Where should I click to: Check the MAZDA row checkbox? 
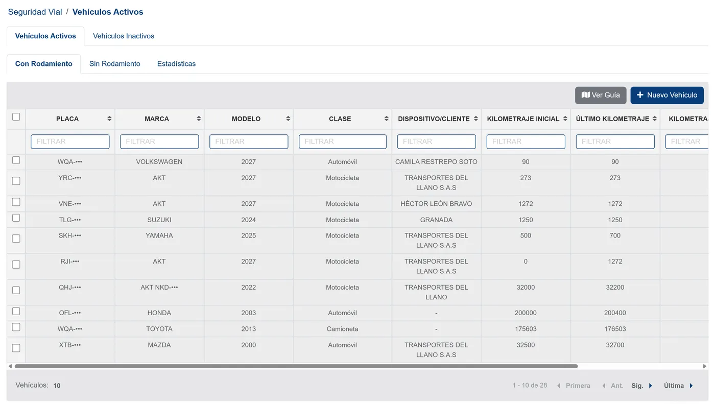[x=16, y=348]
